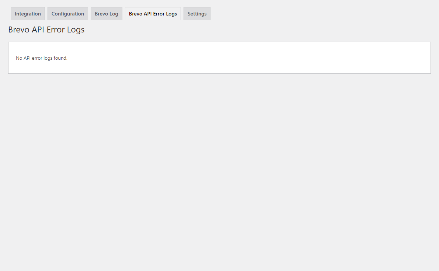
Task: Click the 'No API error logs found.' message
Action: click(x=42, y=58)
